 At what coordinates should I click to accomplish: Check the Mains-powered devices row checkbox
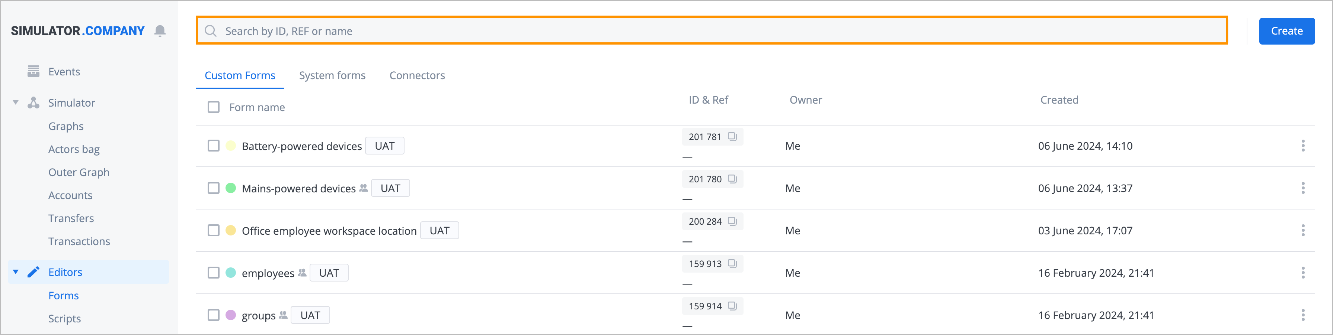pyautogui.click(x=213, y=188)
